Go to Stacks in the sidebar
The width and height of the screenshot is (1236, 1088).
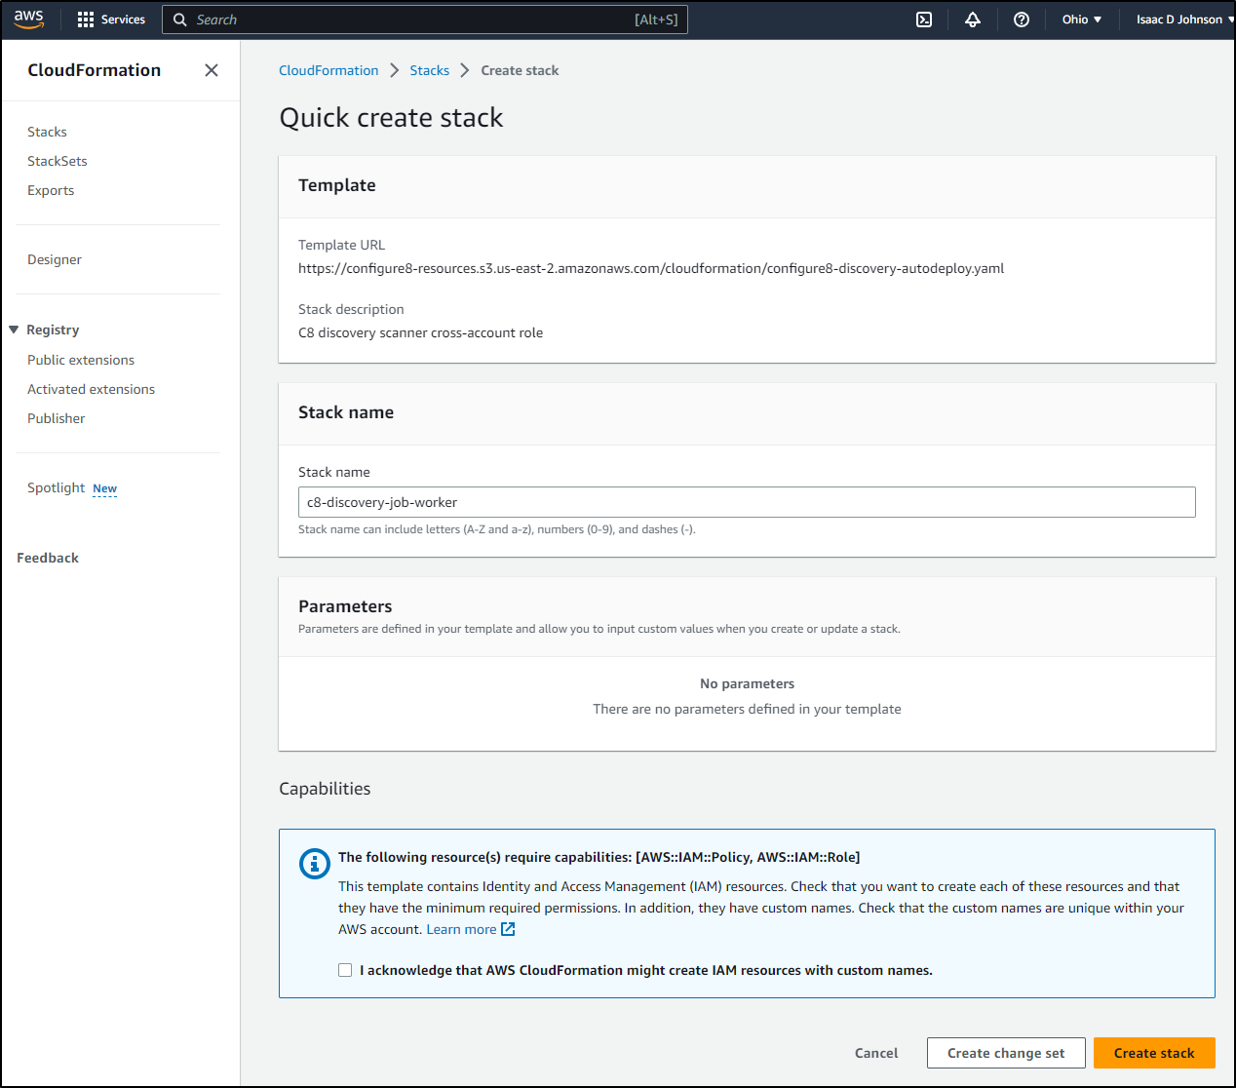point(47,132)
